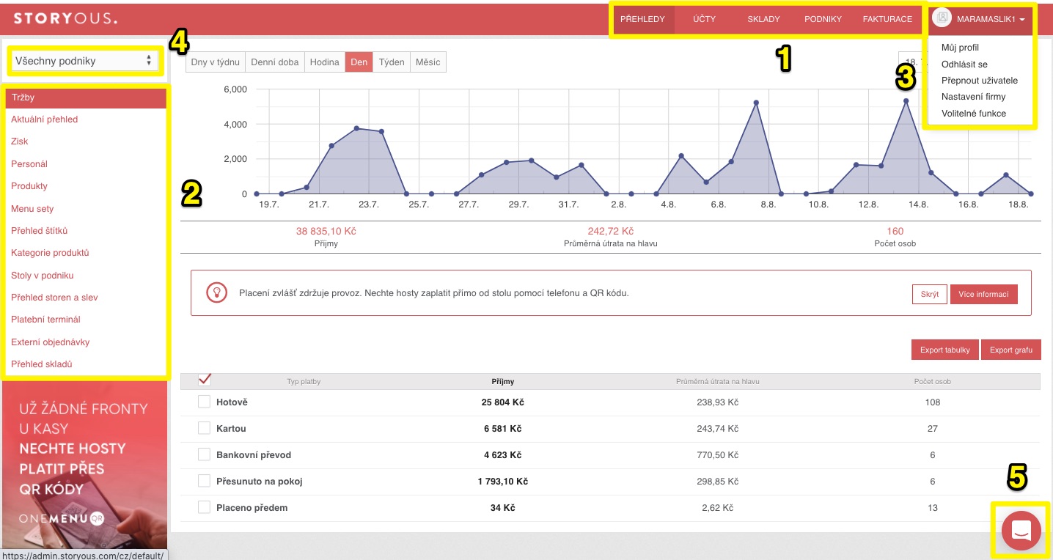Open Externí objednávky in the sidebar
Image resolution: width=1053 pixels, height=560 pixels.
coord(51,342)
